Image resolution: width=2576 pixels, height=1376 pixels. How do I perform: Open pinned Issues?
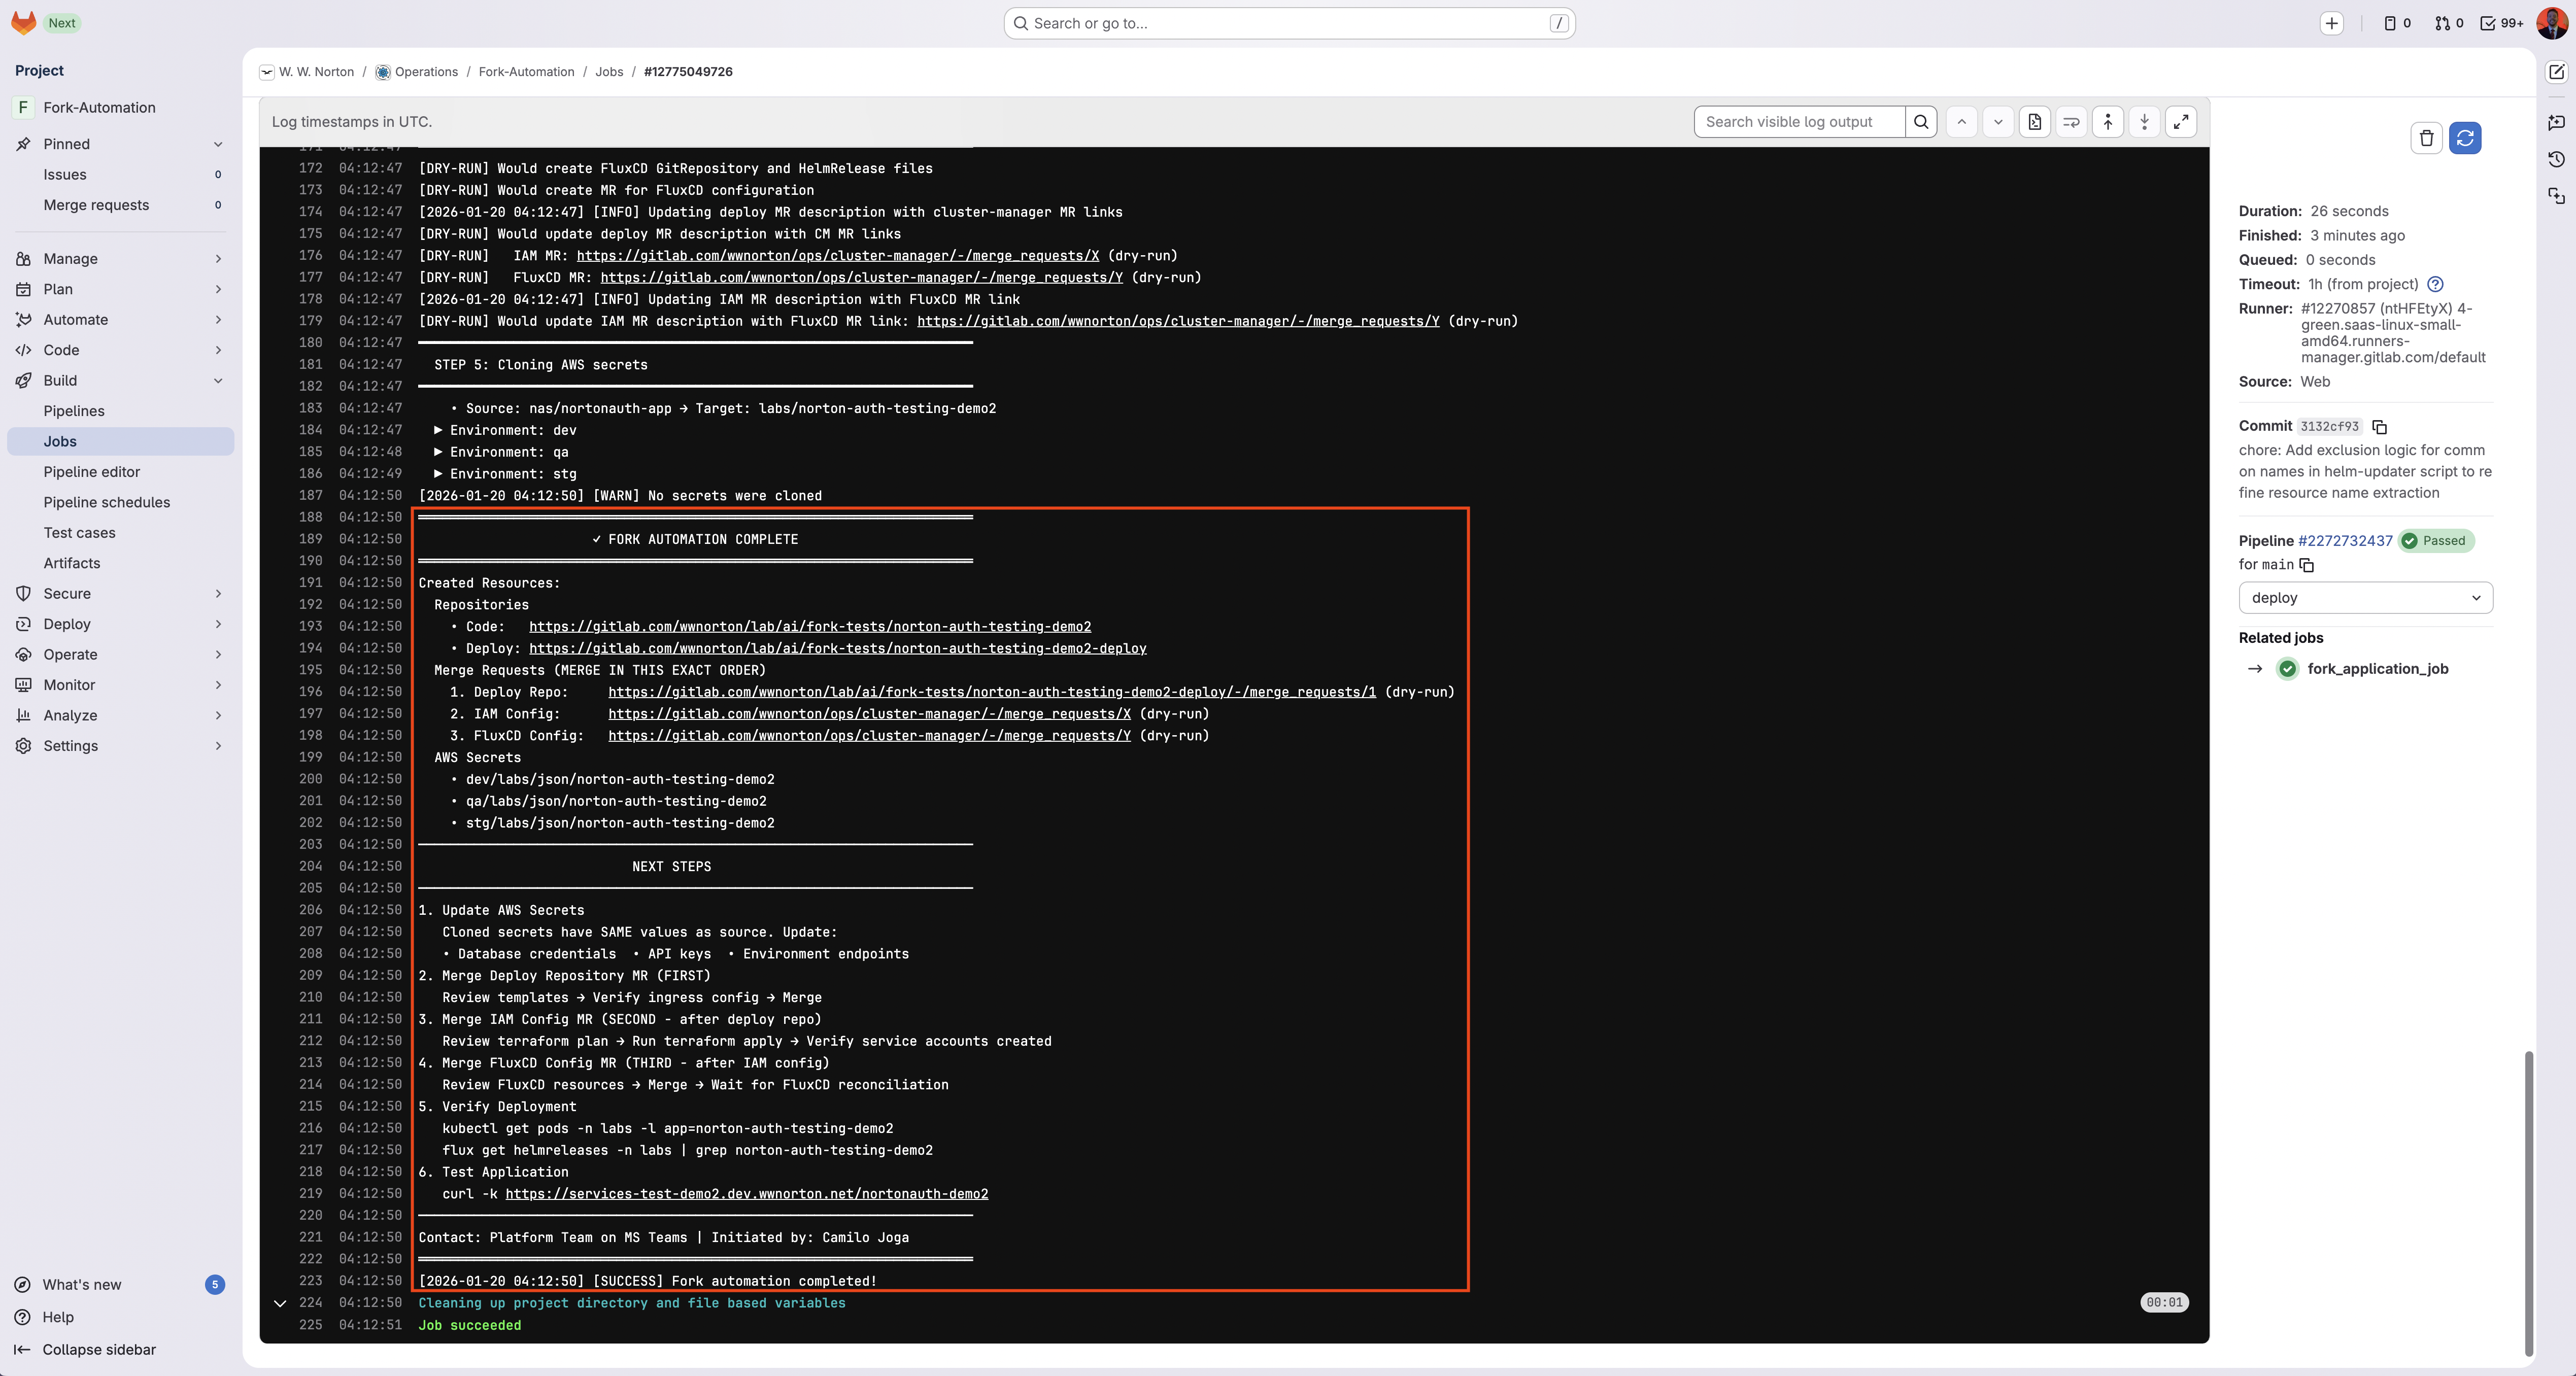[120, 175]
